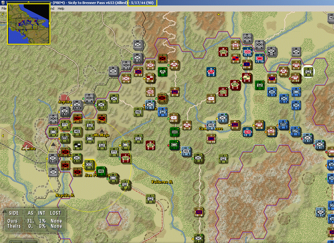Select maroon XX HQ unit 15-4
This screenshot has height=243, width=334.
click(223, 92)
